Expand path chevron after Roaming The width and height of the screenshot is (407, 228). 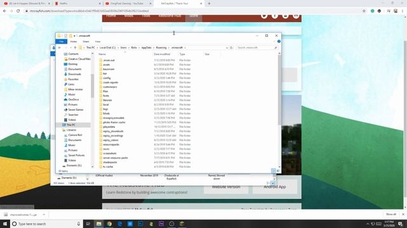[x=169, y=47]
